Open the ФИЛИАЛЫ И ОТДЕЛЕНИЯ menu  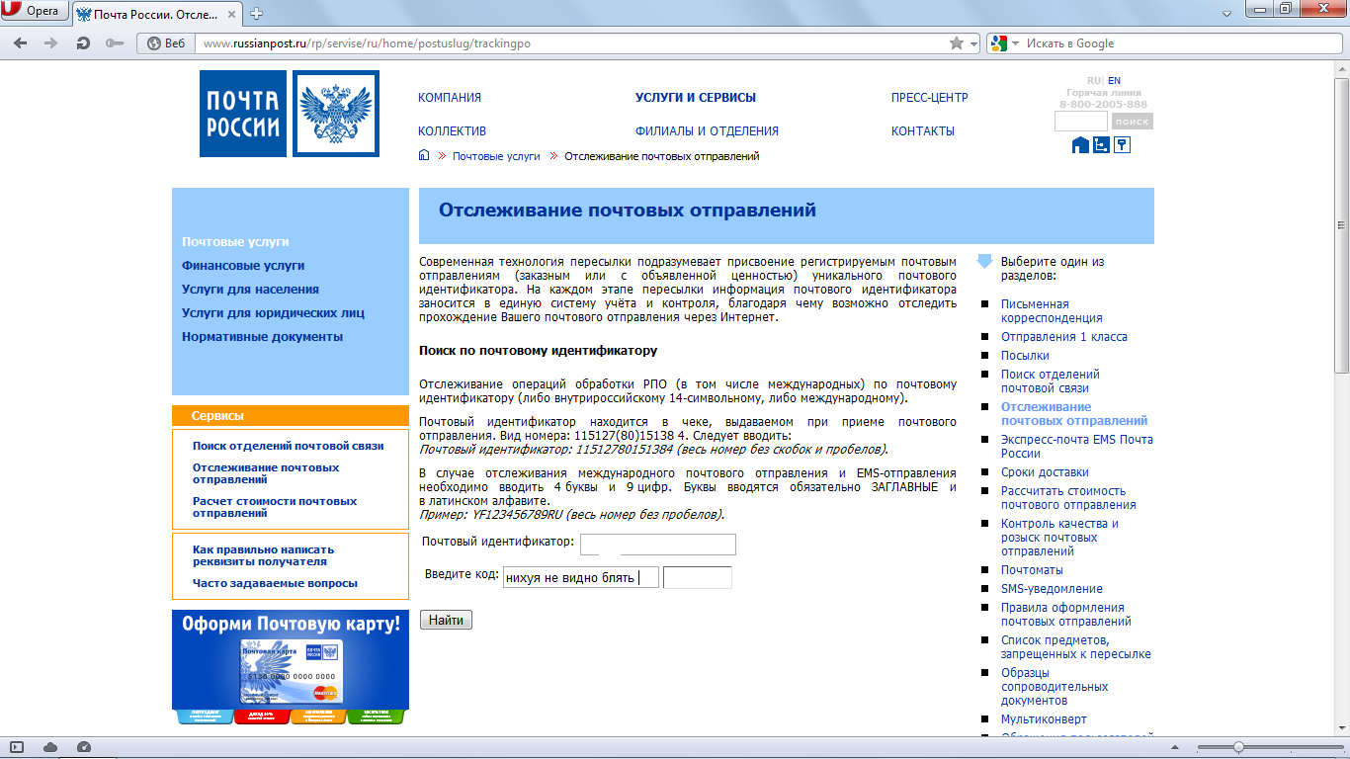tap(707, 131)
